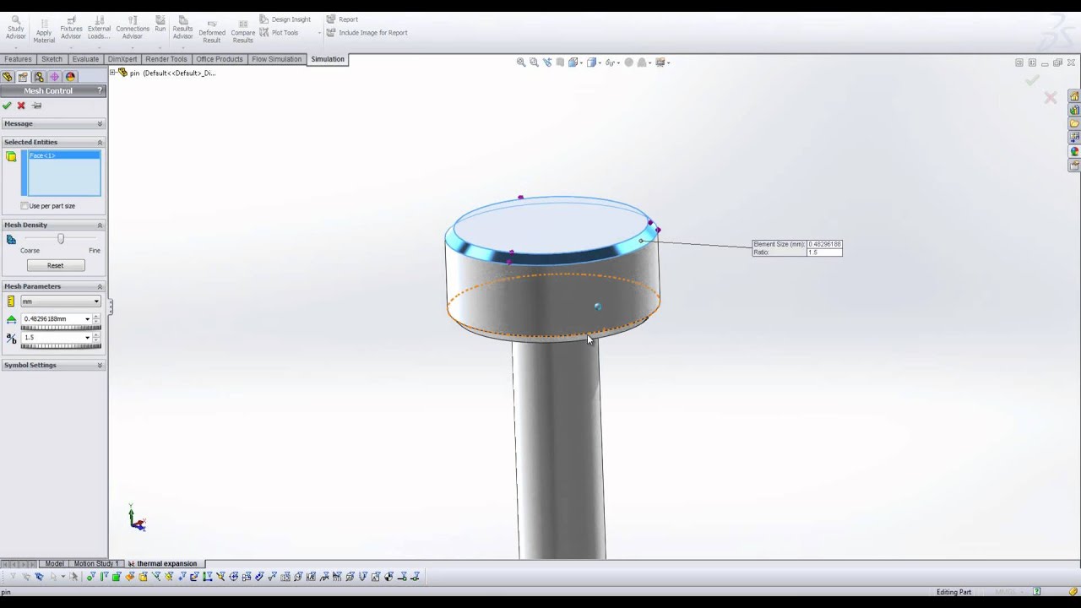Select the Simulation tab
The width and height of the screenshot is (1081, 608).
328,59
